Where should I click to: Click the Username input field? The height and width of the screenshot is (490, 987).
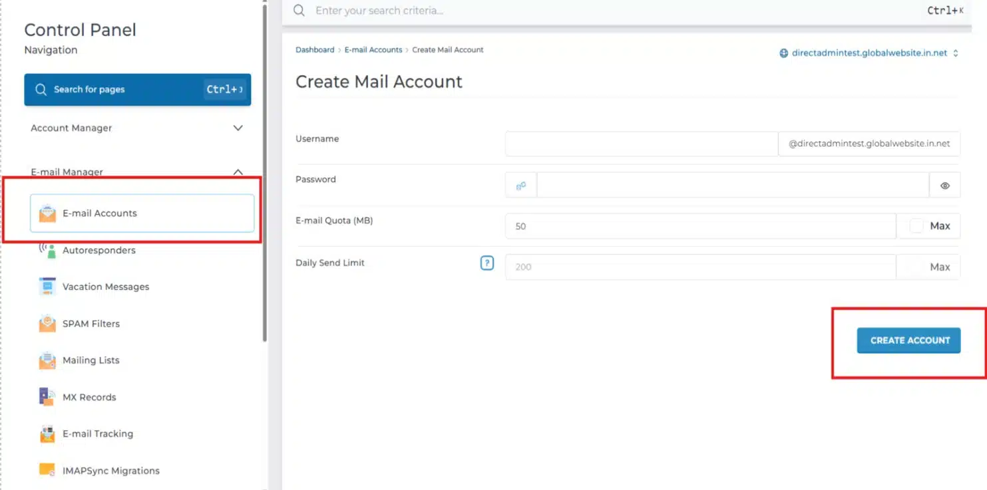(x=640, y=143)
